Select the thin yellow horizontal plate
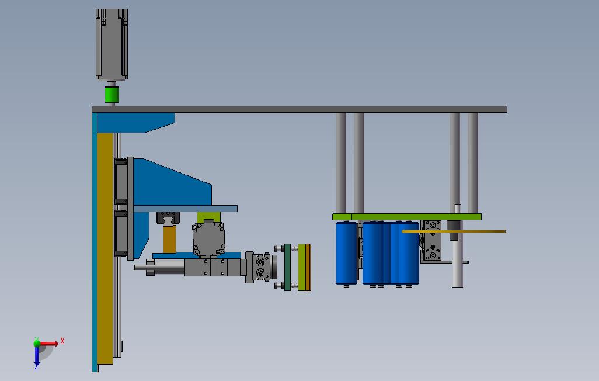This screenshot has width=599, height=381. click(454, 231)
